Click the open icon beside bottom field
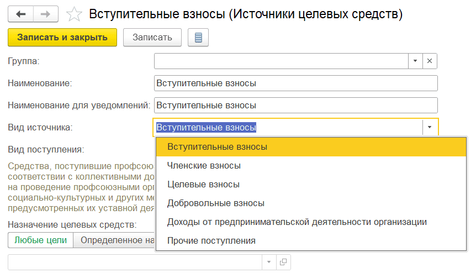This screenshot has width=476, height=273. coord(283,262)
